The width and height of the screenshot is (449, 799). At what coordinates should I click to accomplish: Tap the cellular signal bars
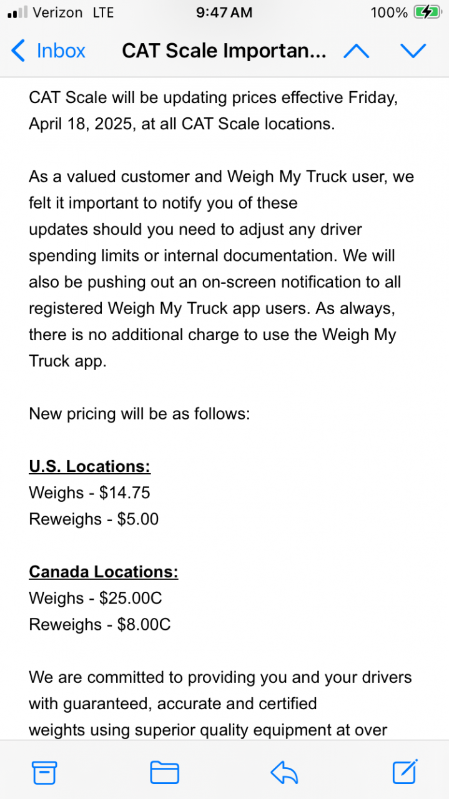pyautogui.click(x=17, y=12)
